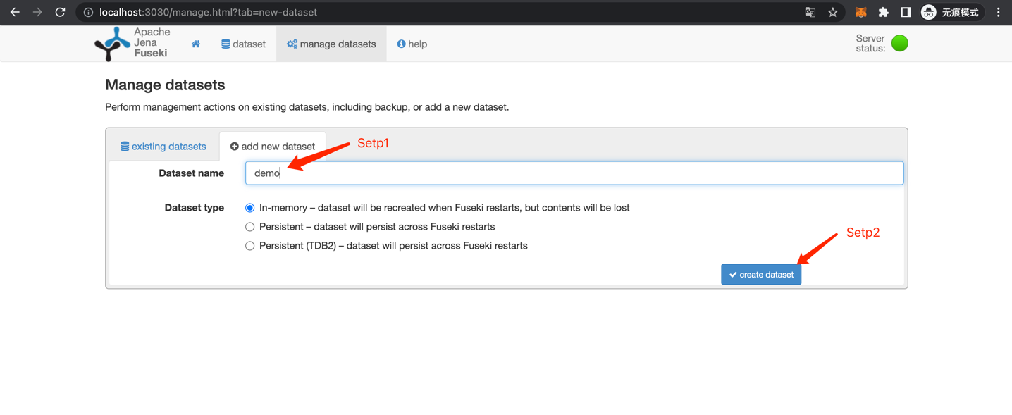Viewport: 1012px width, 415px height.
Task: Click the browser address bar URL
Action: [209, 12]
